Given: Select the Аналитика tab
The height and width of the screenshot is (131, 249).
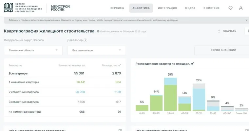Looking at the screenshot, I should click(x=141, y=8).
